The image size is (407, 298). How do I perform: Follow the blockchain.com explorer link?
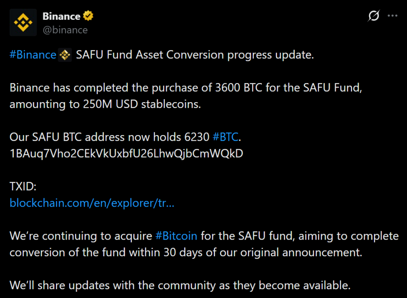pos(92,203)
